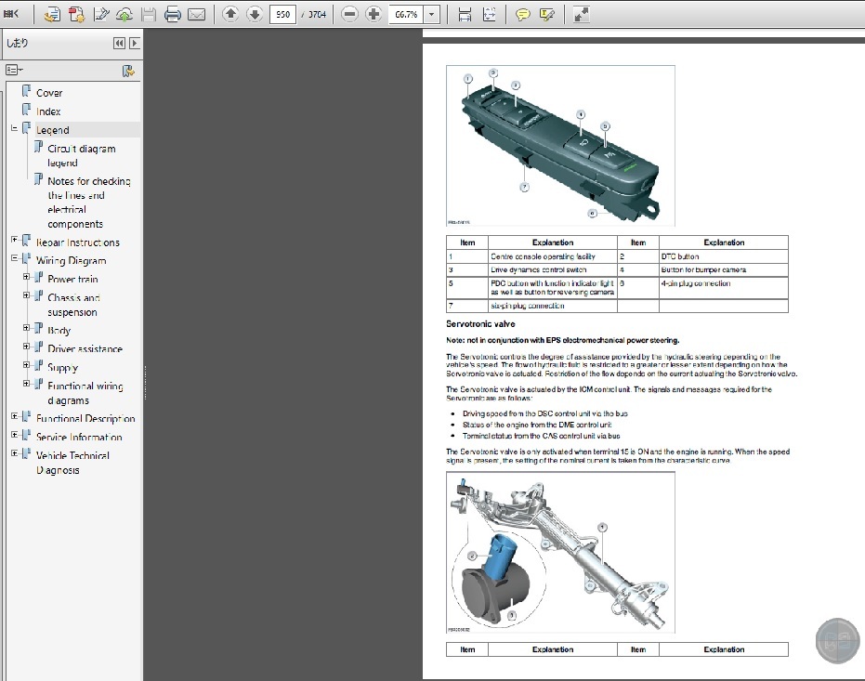Click the fit-width scrolling mode icon
865x681 pixels.
pos(465,14)
